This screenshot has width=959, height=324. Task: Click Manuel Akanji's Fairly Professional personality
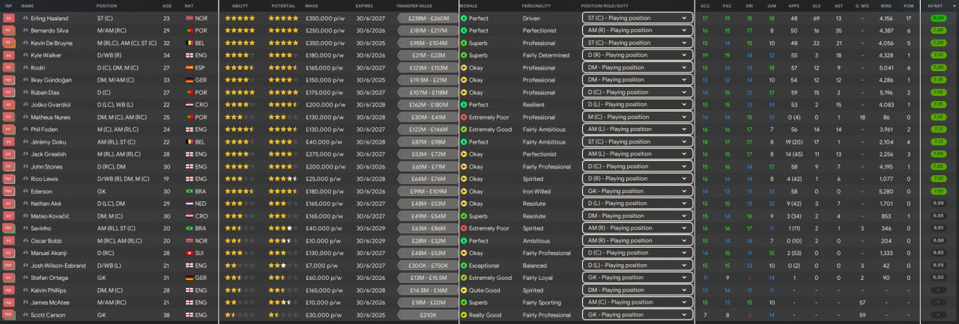point(546,253)
